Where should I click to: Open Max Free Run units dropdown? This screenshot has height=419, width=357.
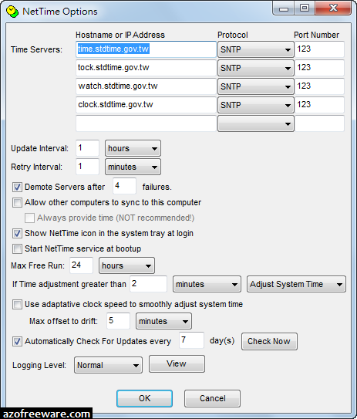(x=126, y=265)
